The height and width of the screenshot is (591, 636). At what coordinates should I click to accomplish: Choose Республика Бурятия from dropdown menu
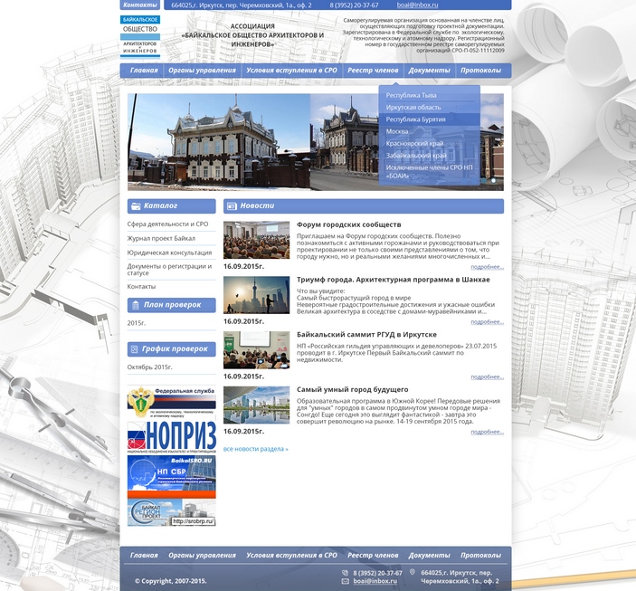429,119
